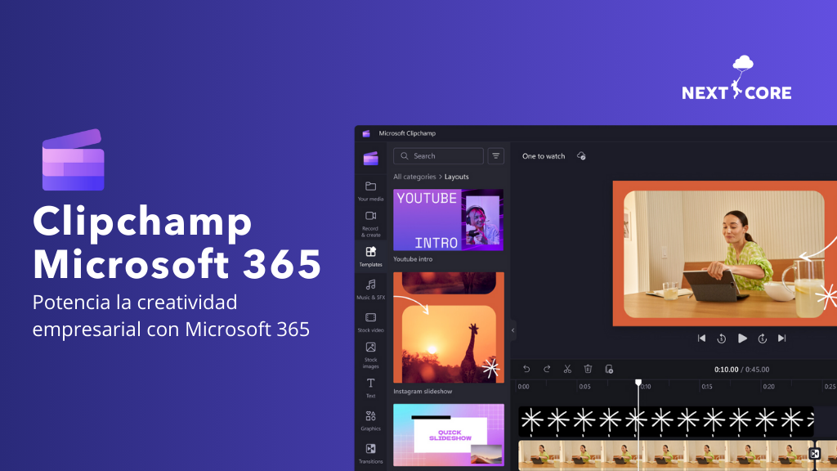Viewport: 837px width, 471px height.
Task: Open the template filter options button
Action: [x=496, y=156]
